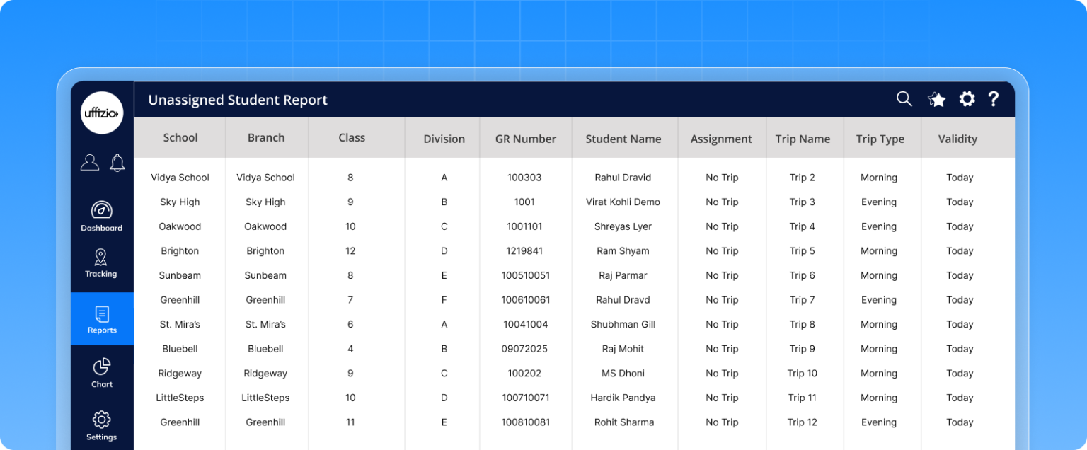Click the Validity column header

tap(957, 139)
